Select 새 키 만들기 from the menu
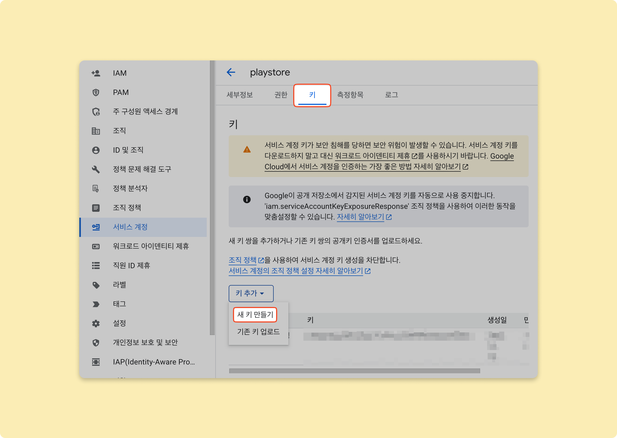617x438 pixels. pos(255,315)
